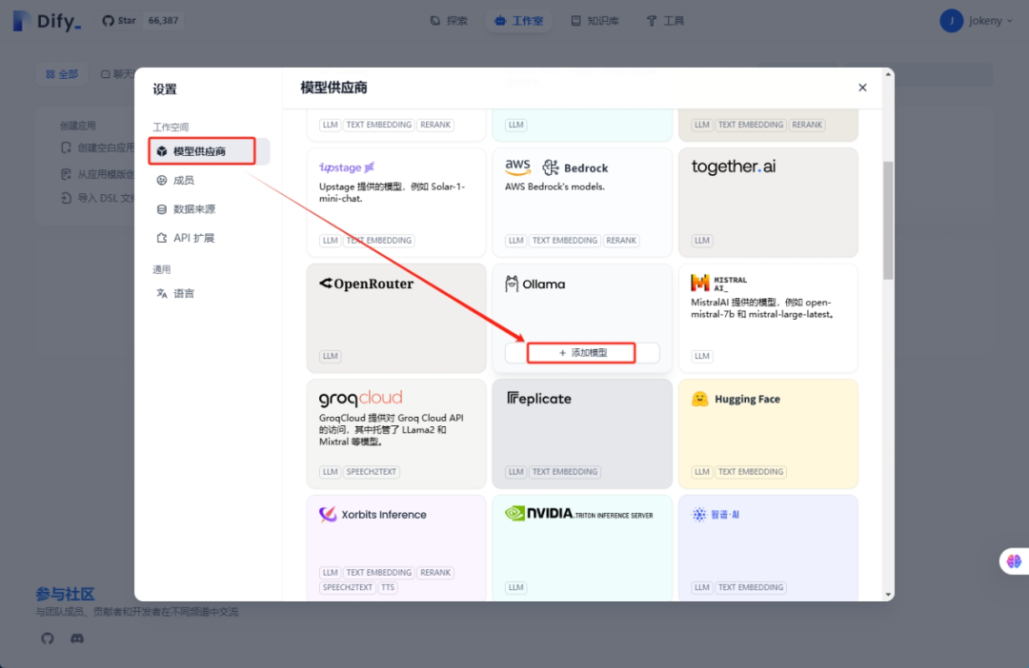Click the AWS logo
The width and height of the screenshot is (1029, 668).
517,167
